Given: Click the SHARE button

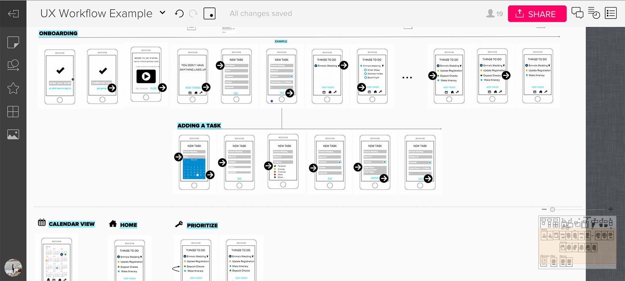Looking at the screenshot, I should click(x=537, y=14).
